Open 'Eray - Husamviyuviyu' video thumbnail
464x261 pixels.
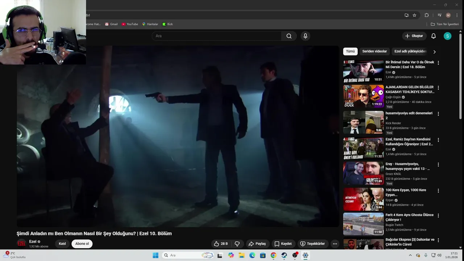363,173
